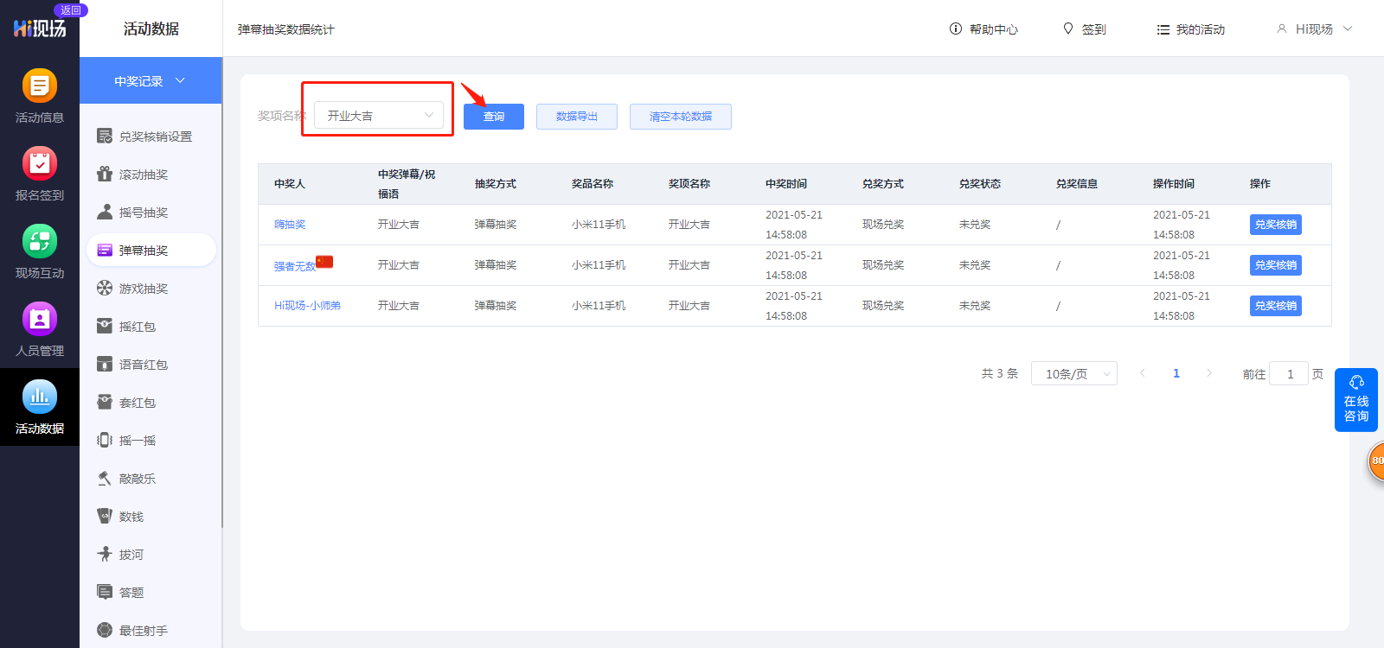Click 弹幕抽奖 menu icon

coord(105,250)
